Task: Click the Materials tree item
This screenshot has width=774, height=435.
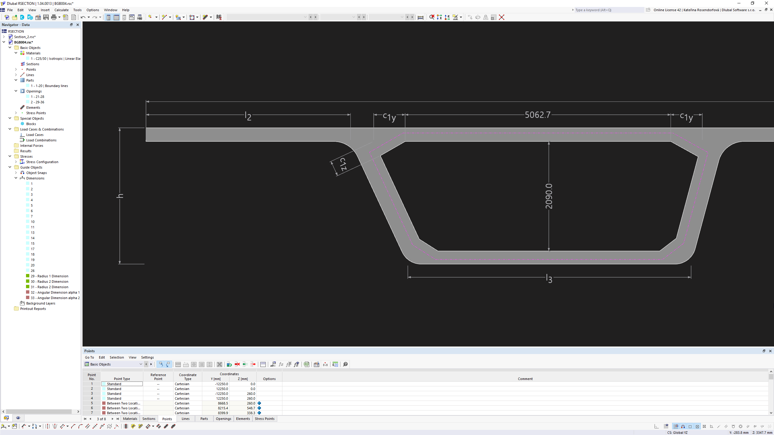Action: point(33,53)
